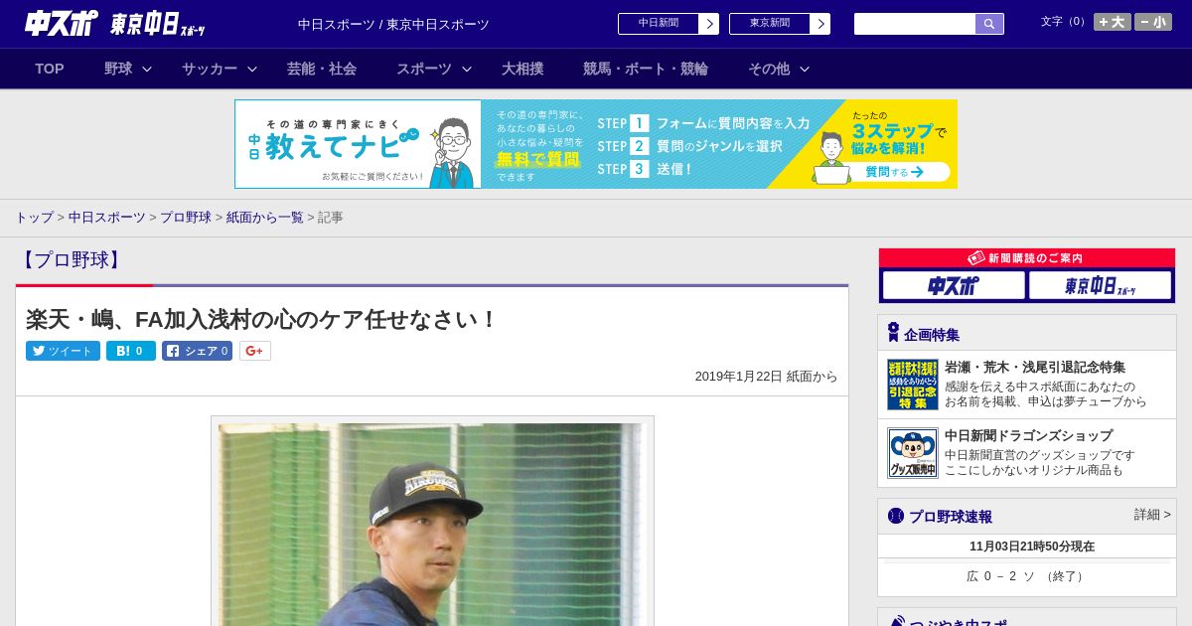Decrease font size with the 小 button
1192x626 pixels.
tap(1153, 22)
